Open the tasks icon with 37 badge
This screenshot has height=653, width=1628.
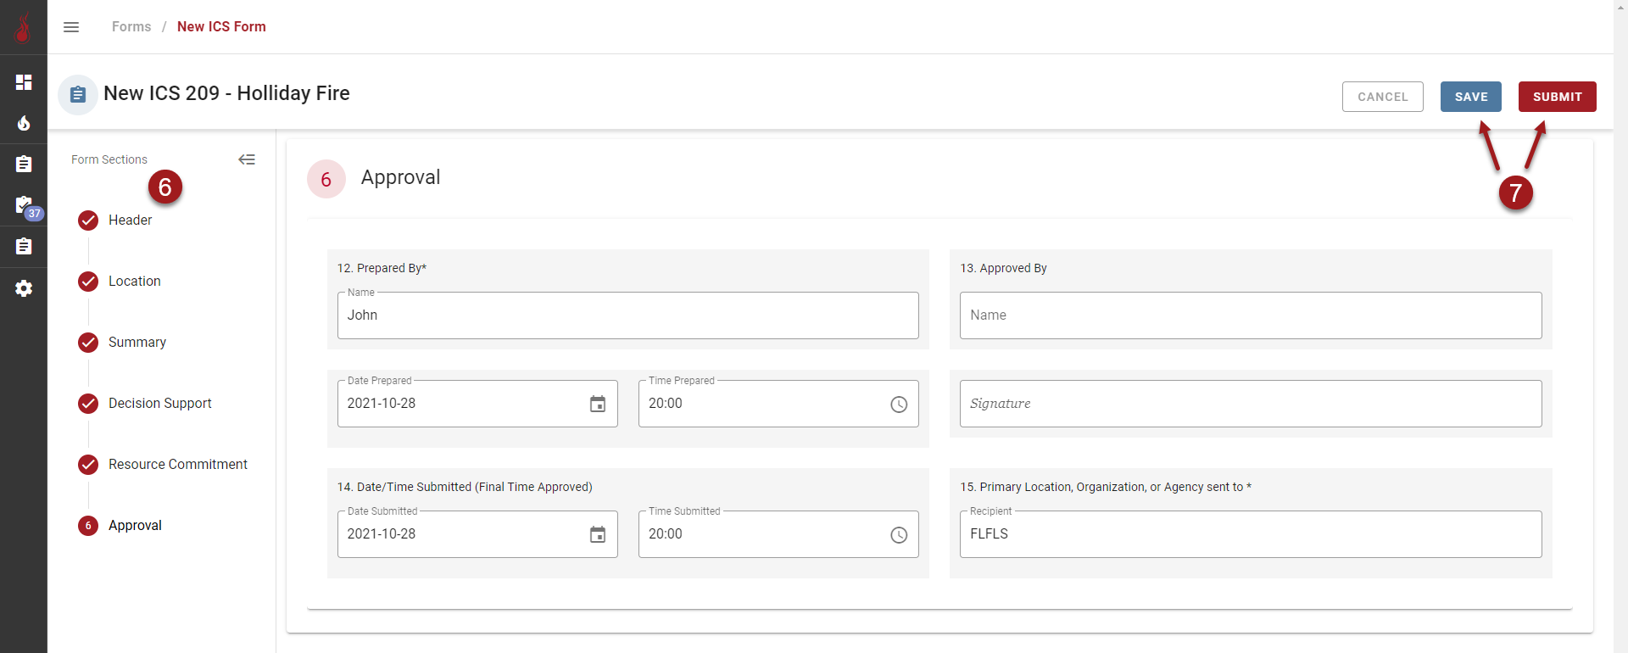pos(25,205)
